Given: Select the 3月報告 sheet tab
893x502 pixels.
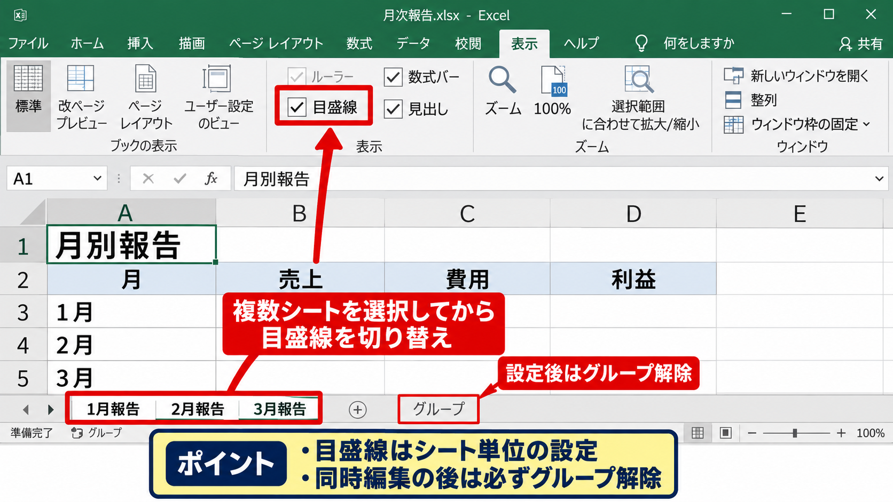Looking at the screenshot, I should point(279,409).
